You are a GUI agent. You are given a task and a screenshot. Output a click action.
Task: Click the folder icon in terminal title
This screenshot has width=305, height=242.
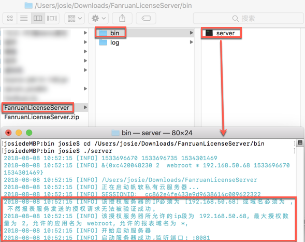coord(115,133)
